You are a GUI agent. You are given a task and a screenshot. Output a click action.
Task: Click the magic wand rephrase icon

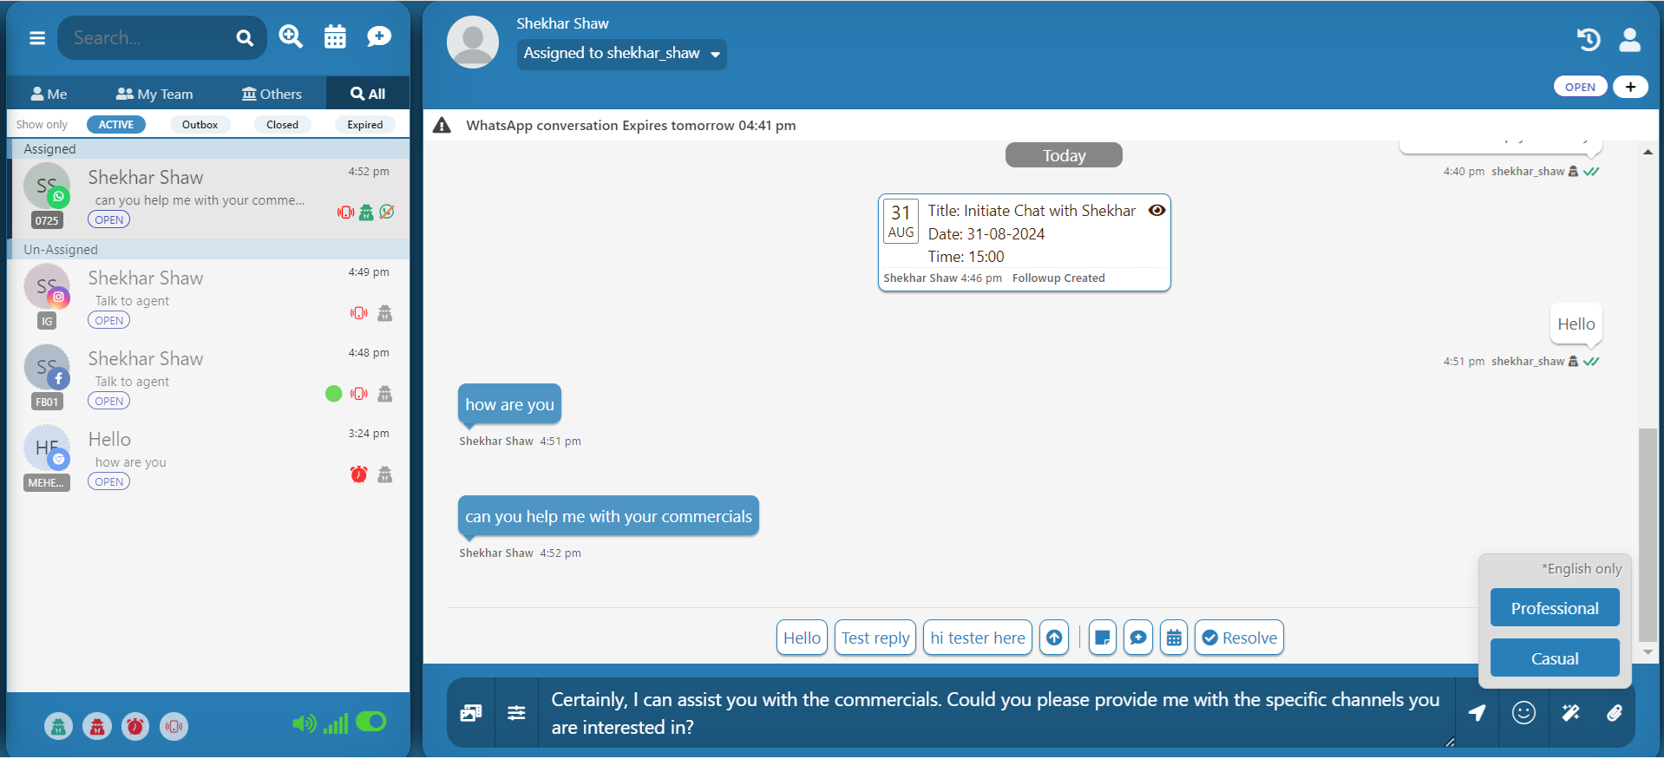point(1570,713)
